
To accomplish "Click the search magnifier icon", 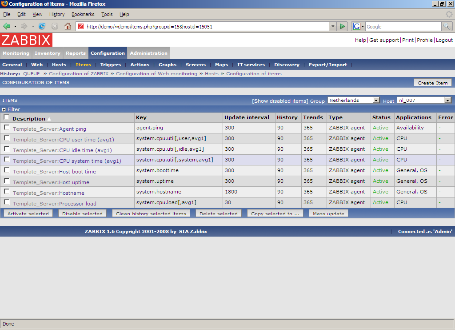I will pos(447,26).
